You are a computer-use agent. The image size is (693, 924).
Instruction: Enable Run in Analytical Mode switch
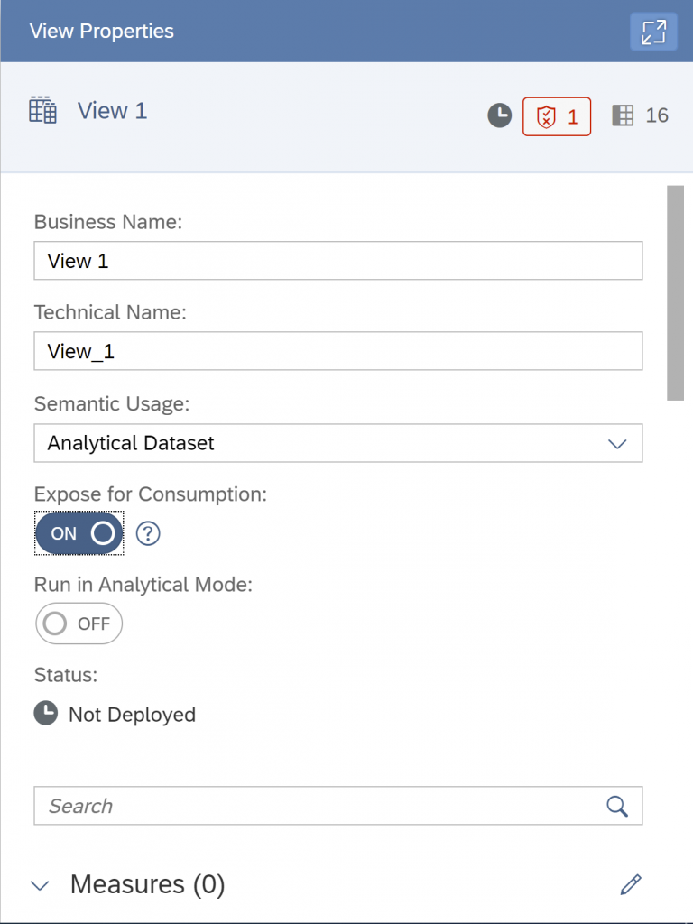[x=79, y=624]
